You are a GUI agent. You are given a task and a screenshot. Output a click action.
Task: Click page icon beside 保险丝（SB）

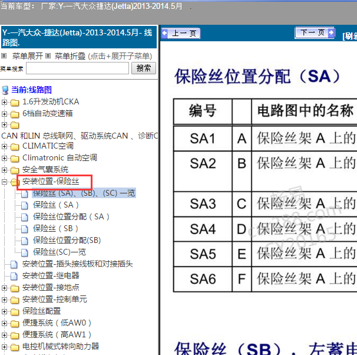(x=25, y=229)
